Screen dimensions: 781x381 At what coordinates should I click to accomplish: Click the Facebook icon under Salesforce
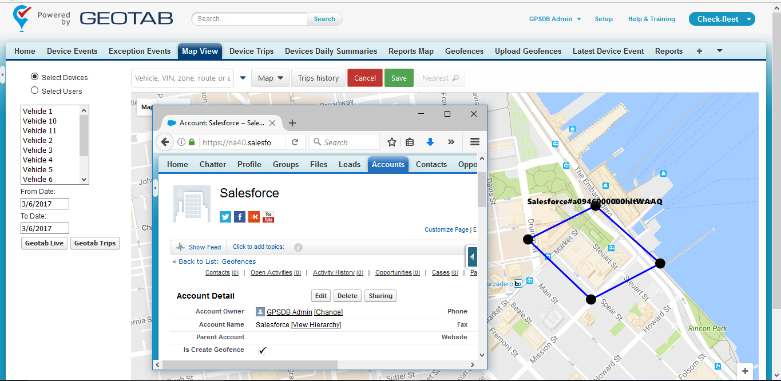click(x=239, y=217)
